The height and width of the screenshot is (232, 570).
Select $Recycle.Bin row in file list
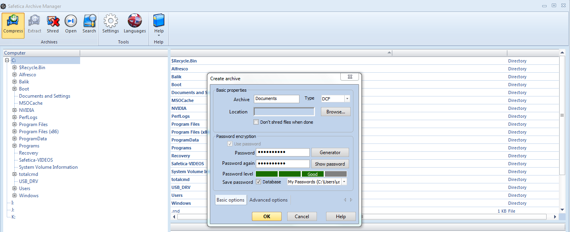(365, 61)
